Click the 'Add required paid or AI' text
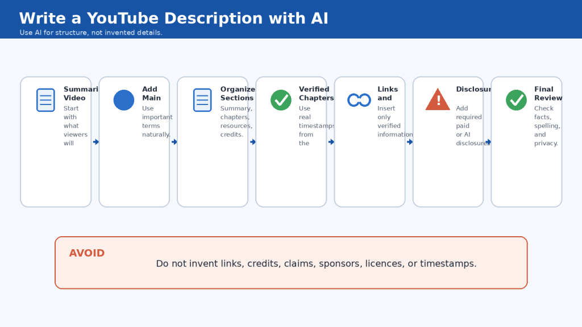The height and width of the screenshot is (327, 582). (469, 121)
